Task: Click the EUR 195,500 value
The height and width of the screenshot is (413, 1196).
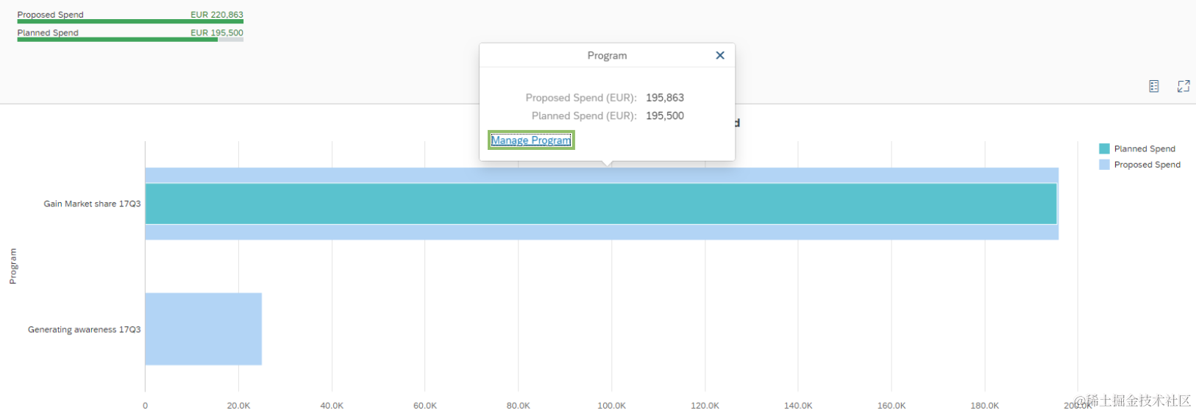Action: (x=216, y=32)
